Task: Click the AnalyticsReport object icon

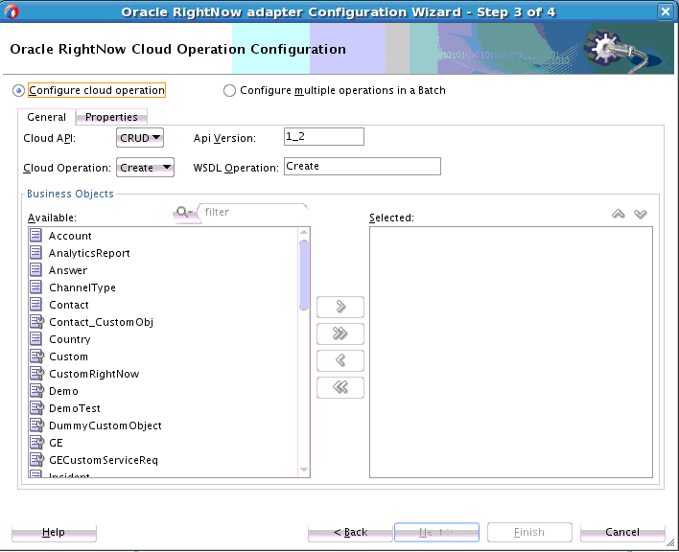Action: point(35,253)
